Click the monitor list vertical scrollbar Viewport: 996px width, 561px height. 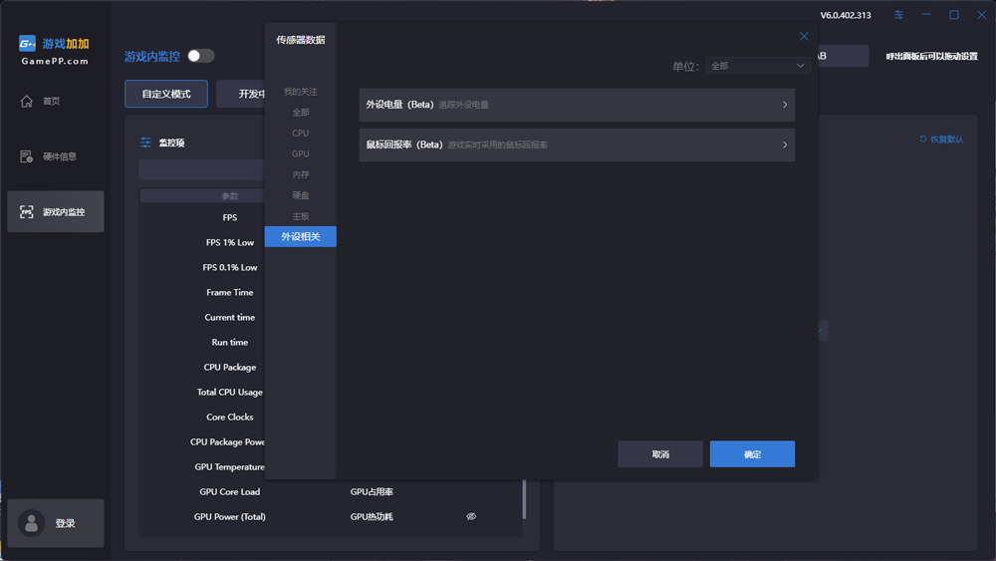pos(525,498)
